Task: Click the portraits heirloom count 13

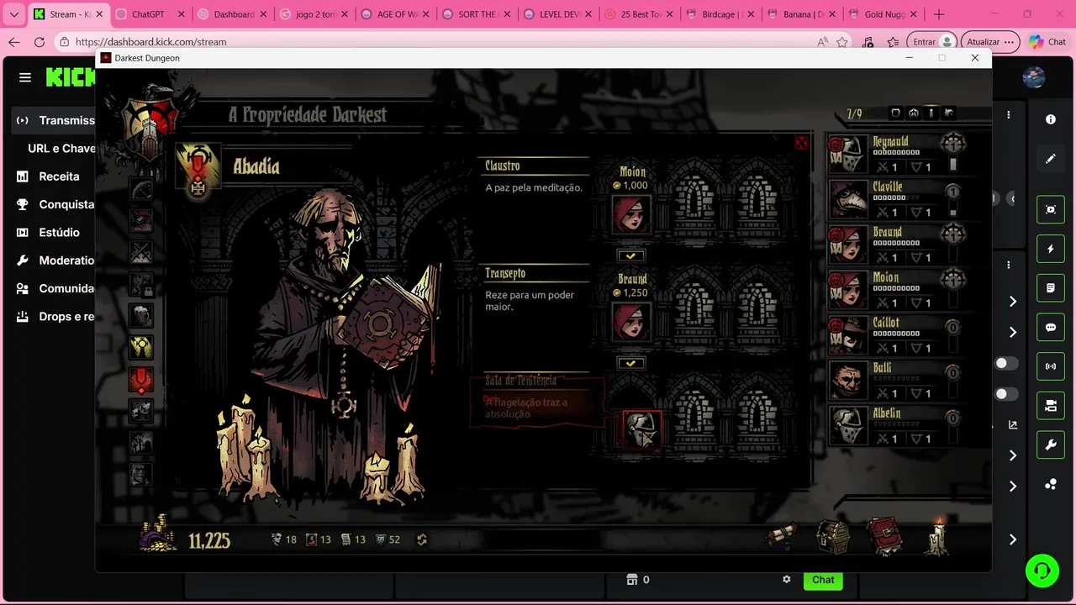Action: pyautogui.click(x=319, y=539)
